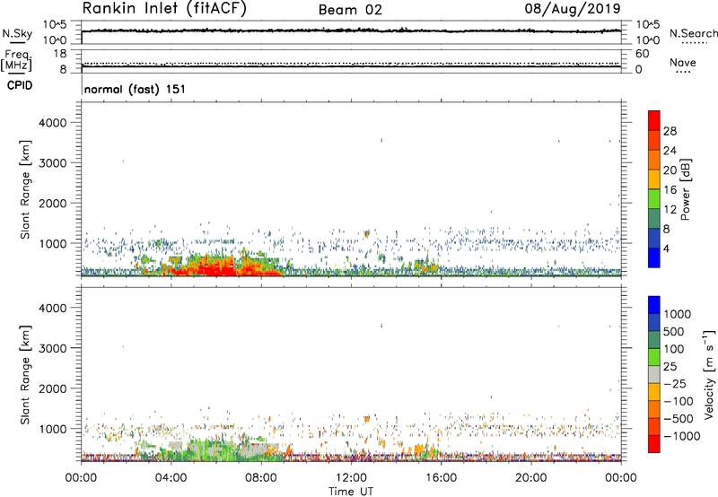Click the 'Nave' legend label

(x=683, y=62)
